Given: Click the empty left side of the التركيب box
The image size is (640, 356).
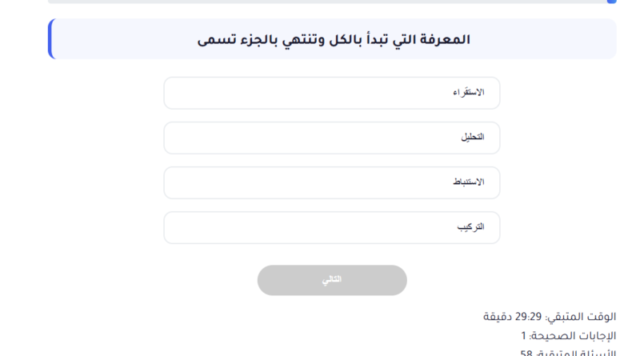Looking at the screenshot, I should (x=240, y=227).
